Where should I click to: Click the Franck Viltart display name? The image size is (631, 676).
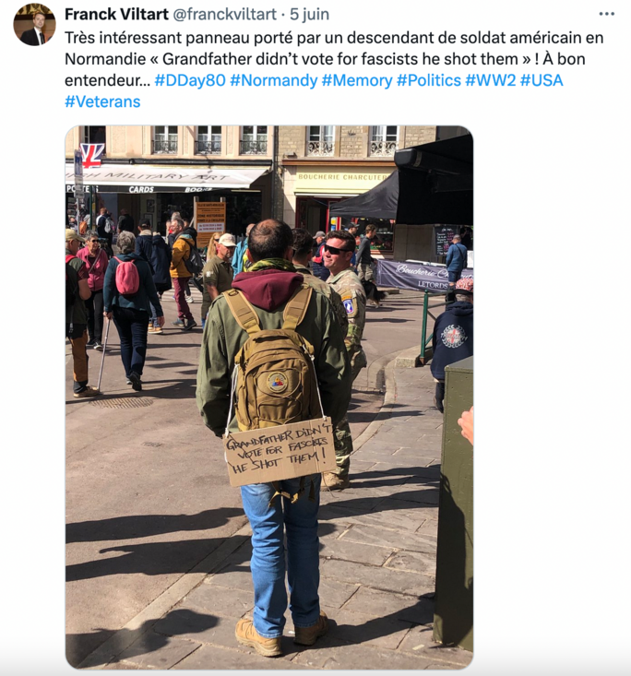pyautogui.click(x=116, y=14)
